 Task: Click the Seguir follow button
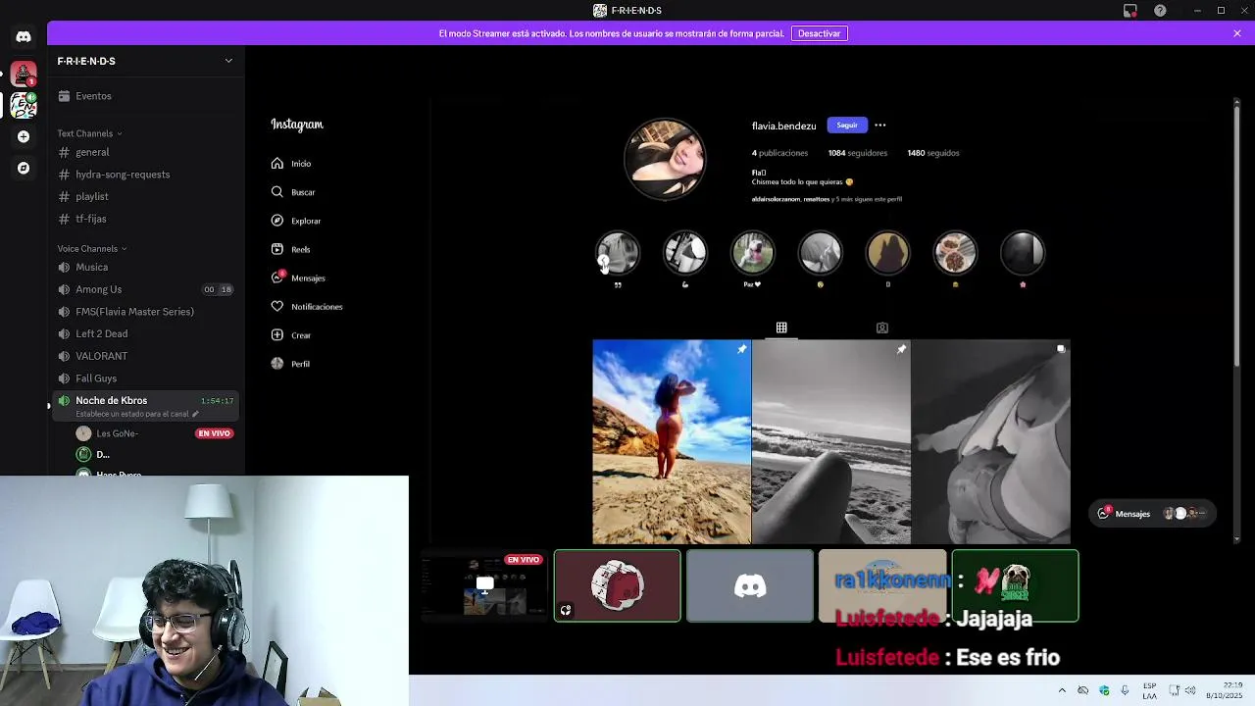847,126
